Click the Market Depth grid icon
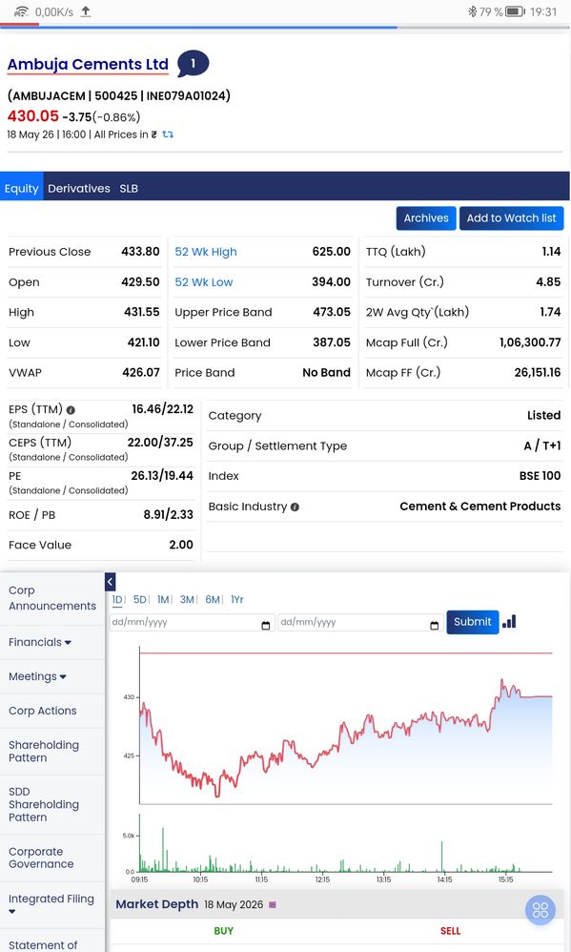Viewport: 571px width, 952px height. click(x=273, y=904)
